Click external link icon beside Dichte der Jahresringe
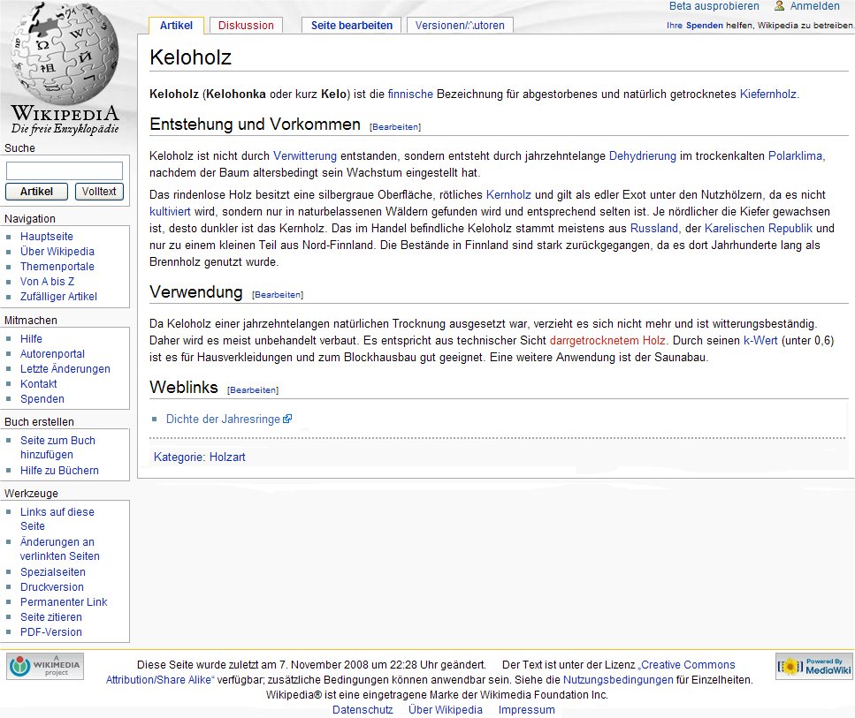The image size is (855, 718). (287, 419)
